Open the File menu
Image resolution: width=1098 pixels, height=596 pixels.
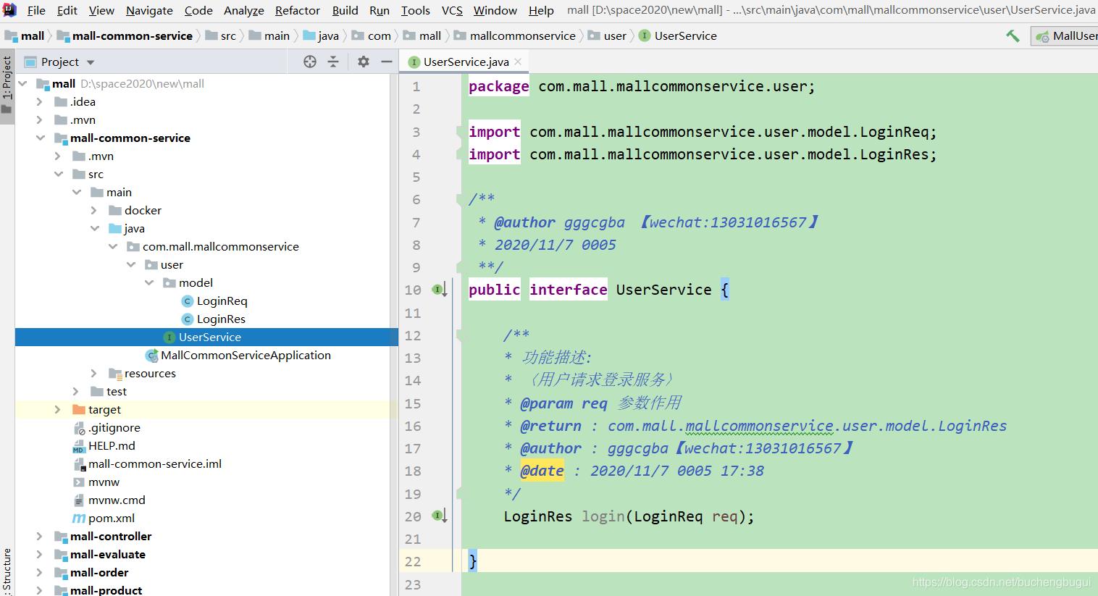[x=36, y=10]
